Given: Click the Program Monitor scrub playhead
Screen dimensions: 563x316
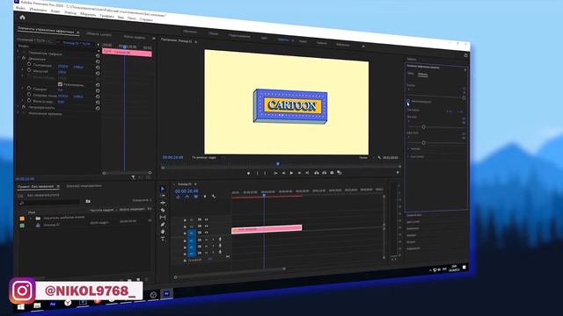Looking at the screenshot, I should pyautogui.click(x=278, y=164).
